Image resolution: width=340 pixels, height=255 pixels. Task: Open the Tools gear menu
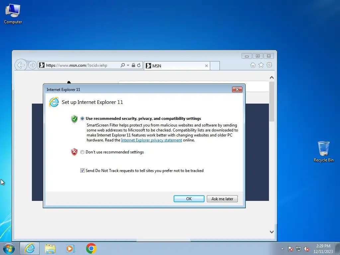pyautogui.click(x=269, y=65)
